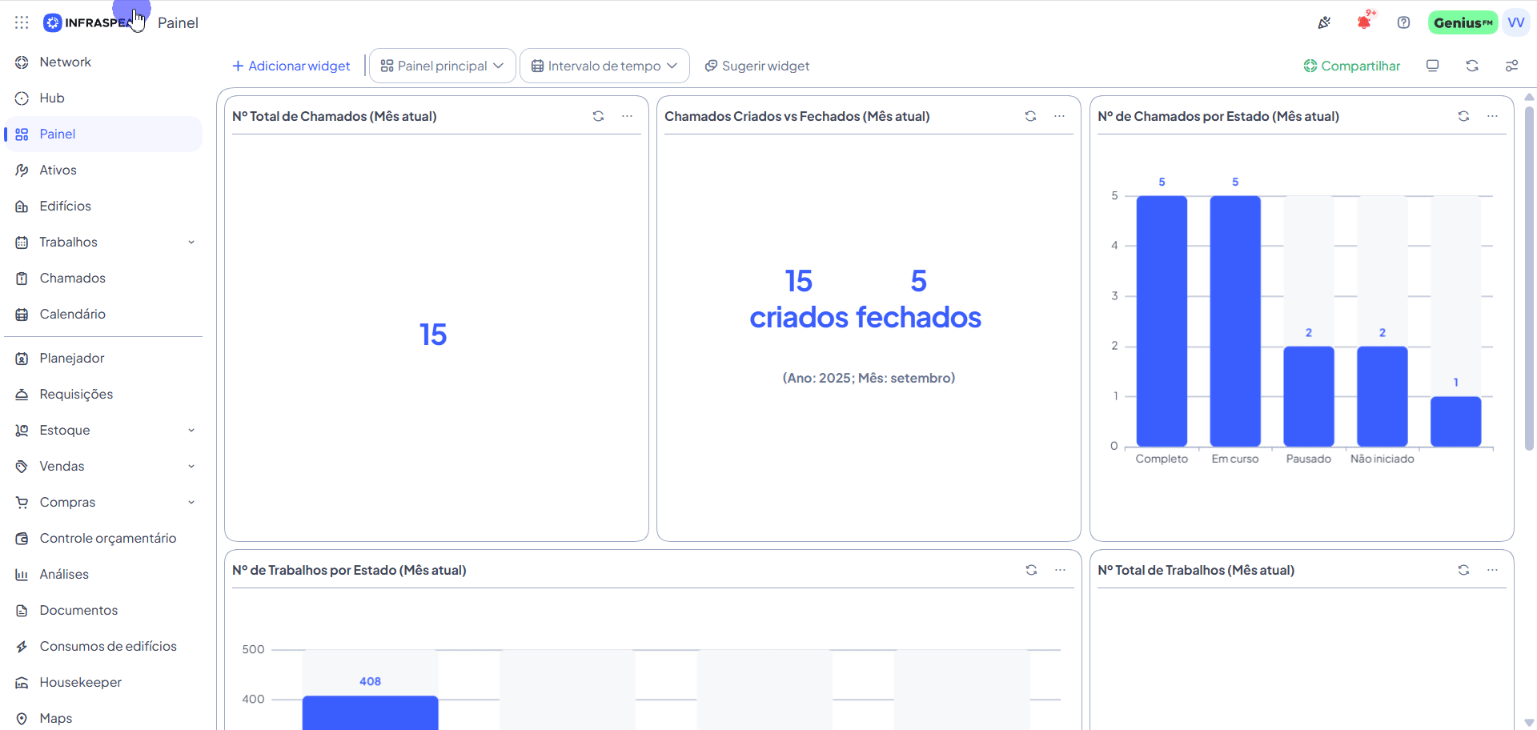Open Ativos section
The width and height of the screenshot is (1537, 730).
pos(103,170)
